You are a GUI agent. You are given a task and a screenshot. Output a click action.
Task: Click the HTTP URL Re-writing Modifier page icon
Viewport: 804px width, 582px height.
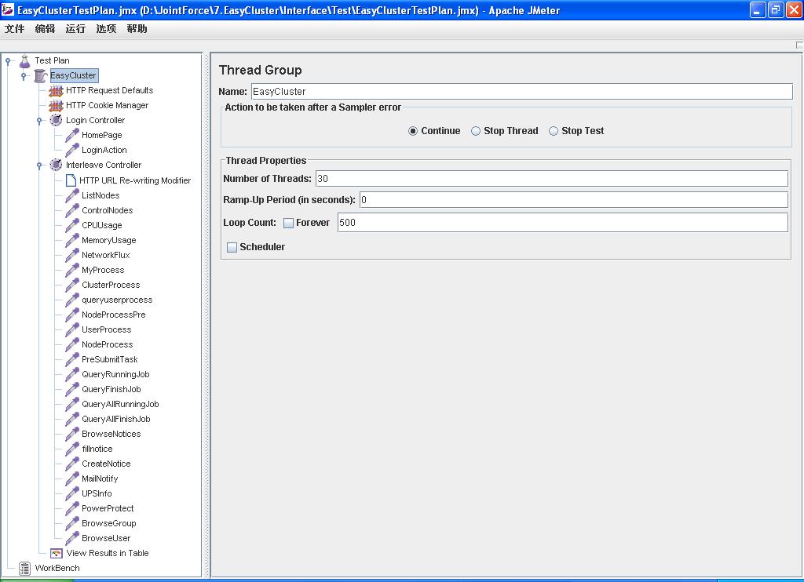click(x=71, y=180)
